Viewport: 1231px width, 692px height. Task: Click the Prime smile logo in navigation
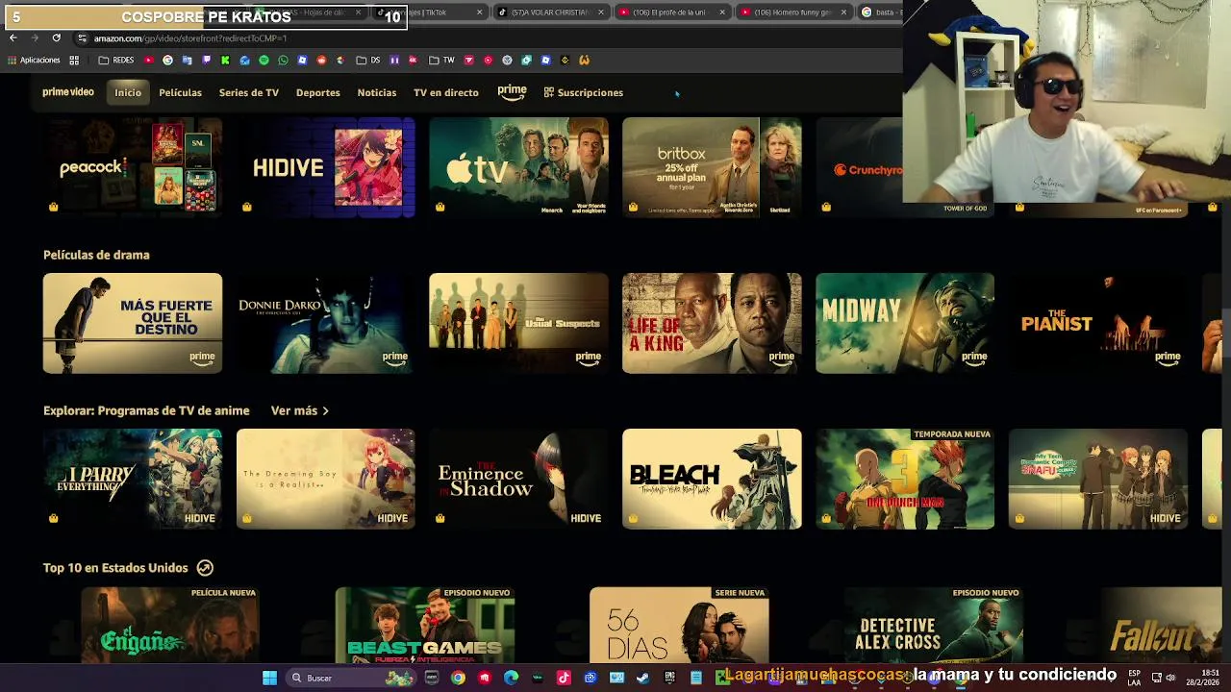[512, 92]
